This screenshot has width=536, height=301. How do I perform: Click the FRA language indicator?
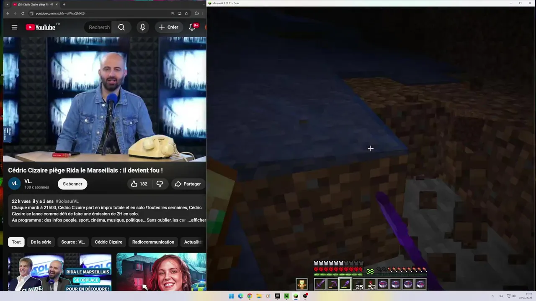[501, 296]
